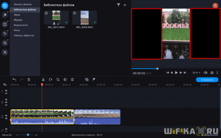
Task: Open the Фоны category
Action: coord(17,30)
